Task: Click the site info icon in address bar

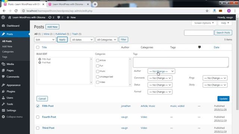Action: (24, 11)
